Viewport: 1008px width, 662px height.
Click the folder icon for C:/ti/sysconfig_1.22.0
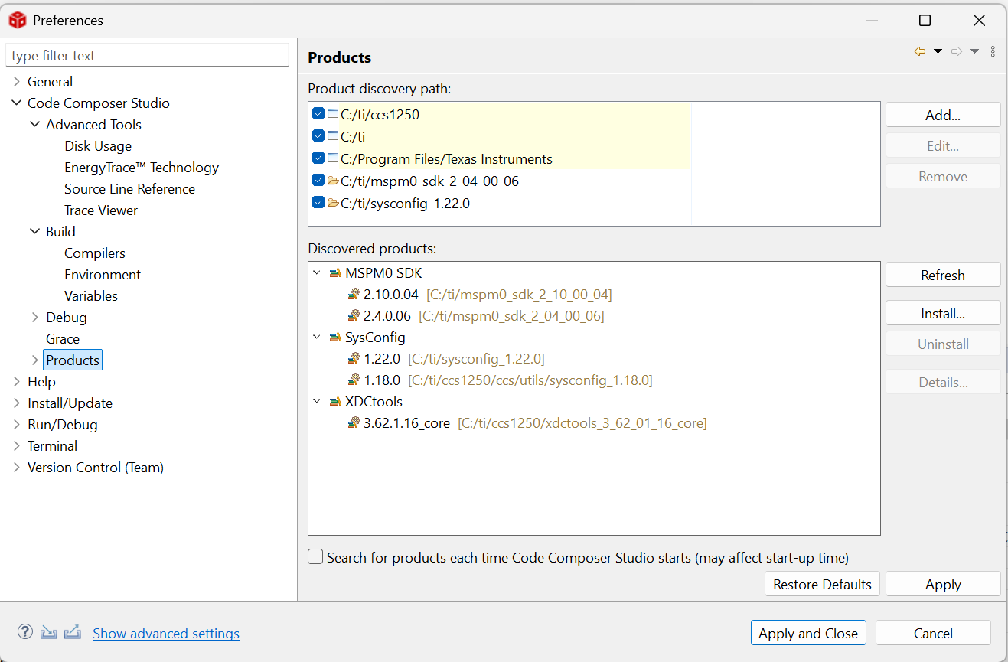[333, 204]
